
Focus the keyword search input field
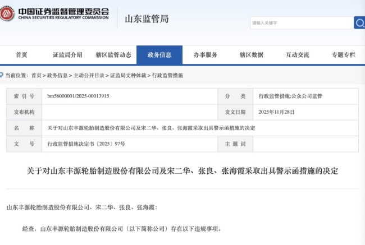pyautogui.click(x=301, y=23)
